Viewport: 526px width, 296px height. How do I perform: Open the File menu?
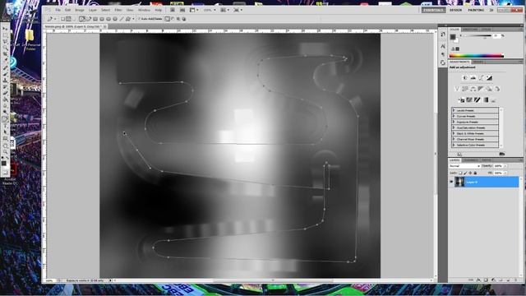coord(58,10)
